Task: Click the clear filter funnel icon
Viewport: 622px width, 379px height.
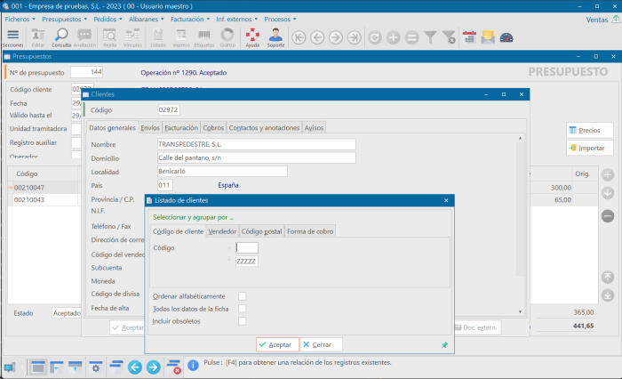Action: [449, 37]
